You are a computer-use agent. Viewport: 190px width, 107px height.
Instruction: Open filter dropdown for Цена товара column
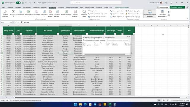tap(115, 34)
